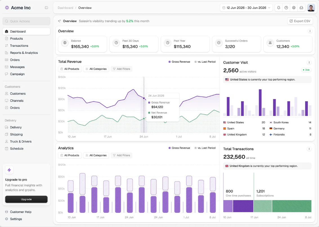Click the Settings gear in sidebar
The image size is (319, 227).
6,219
